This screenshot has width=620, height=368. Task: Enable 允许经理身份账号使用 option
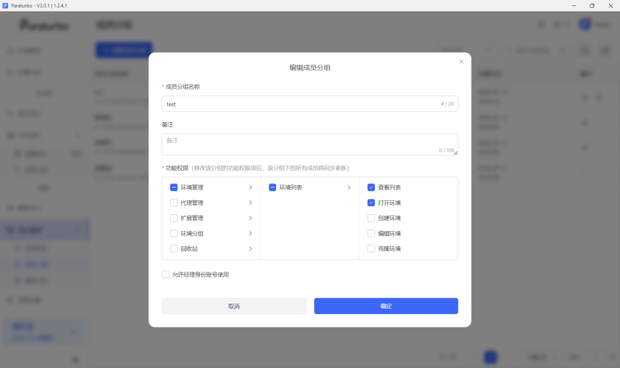point(166,274)
